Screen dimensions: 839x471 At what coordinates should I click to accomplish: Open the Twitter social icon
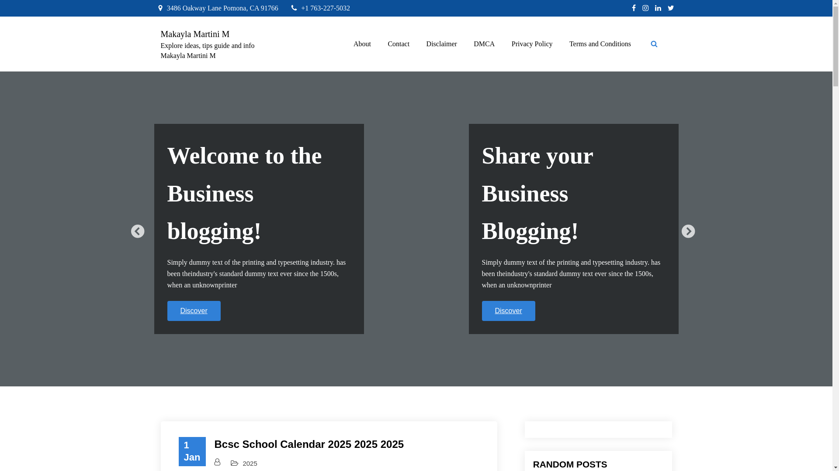pos(671,8)
